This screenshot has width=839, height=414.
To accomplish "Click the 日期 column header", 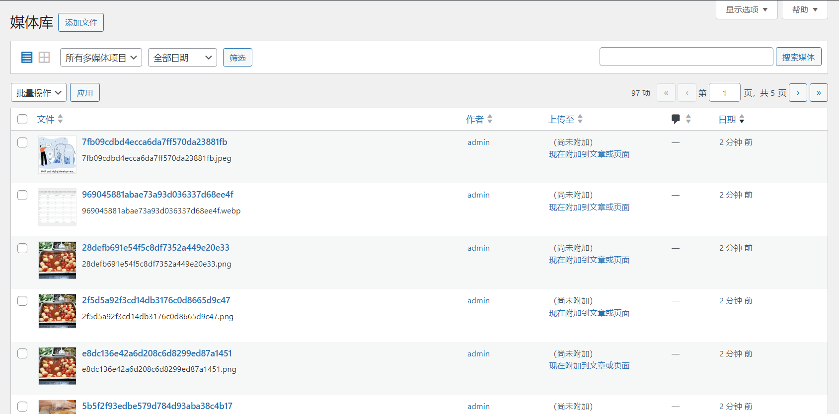I will [x=727, y=119].
